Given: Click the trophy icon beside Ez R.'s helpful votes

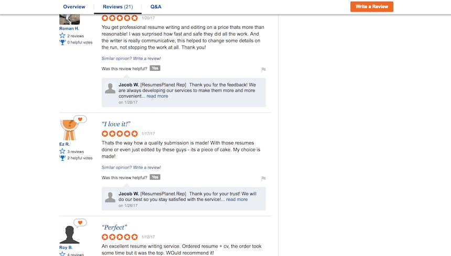Looking at the screenshot, I should coord(62,158).
